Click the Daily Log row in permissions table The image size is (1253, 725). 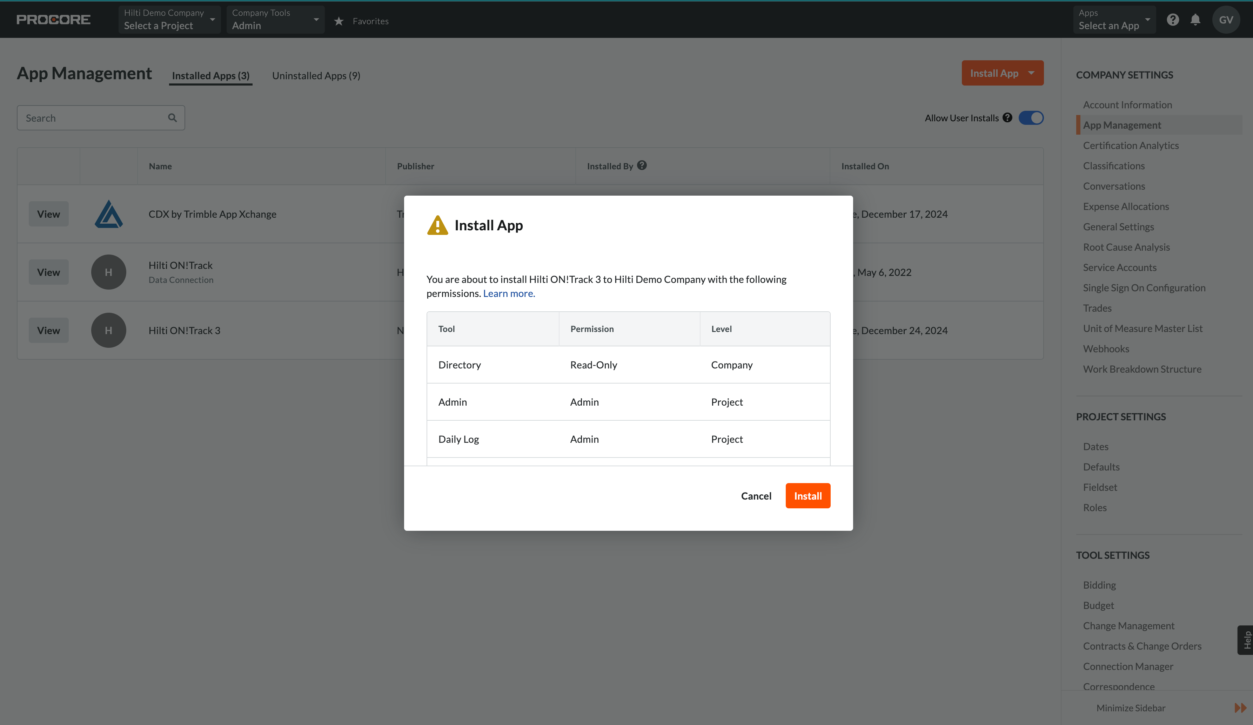[629, 439]
